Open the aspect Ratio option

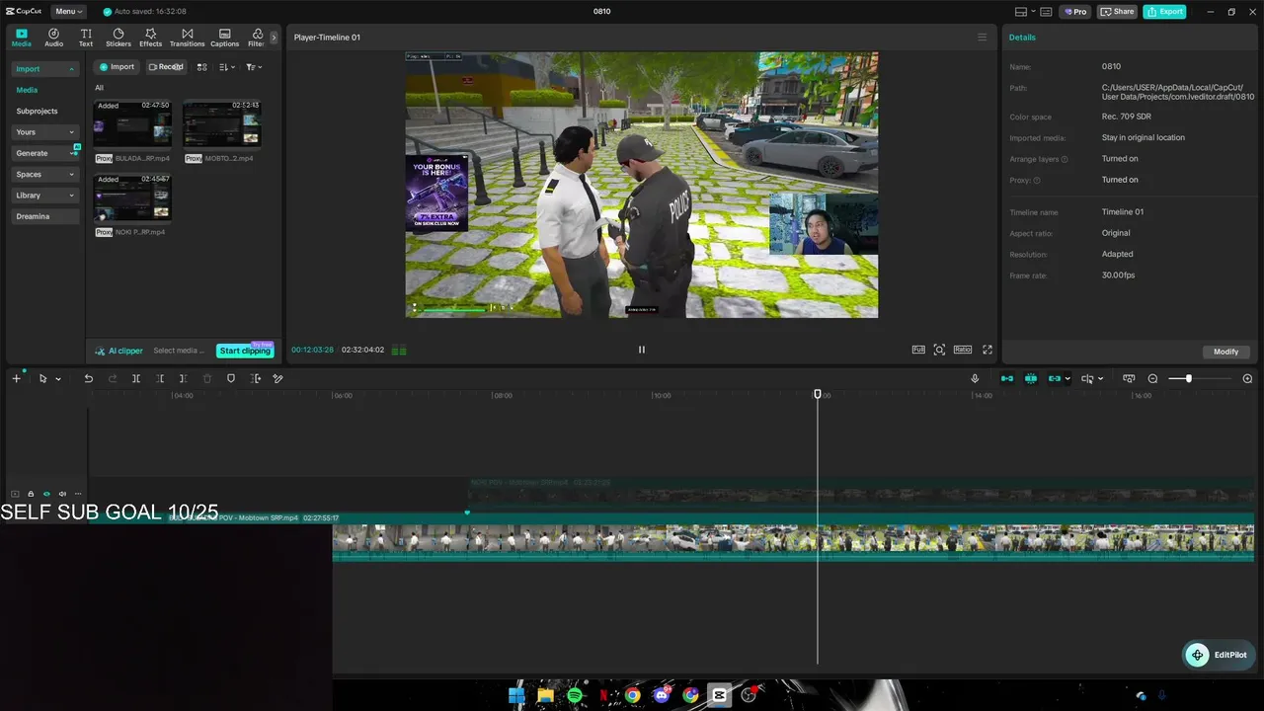pyautogui.click(x=963, y=350)
